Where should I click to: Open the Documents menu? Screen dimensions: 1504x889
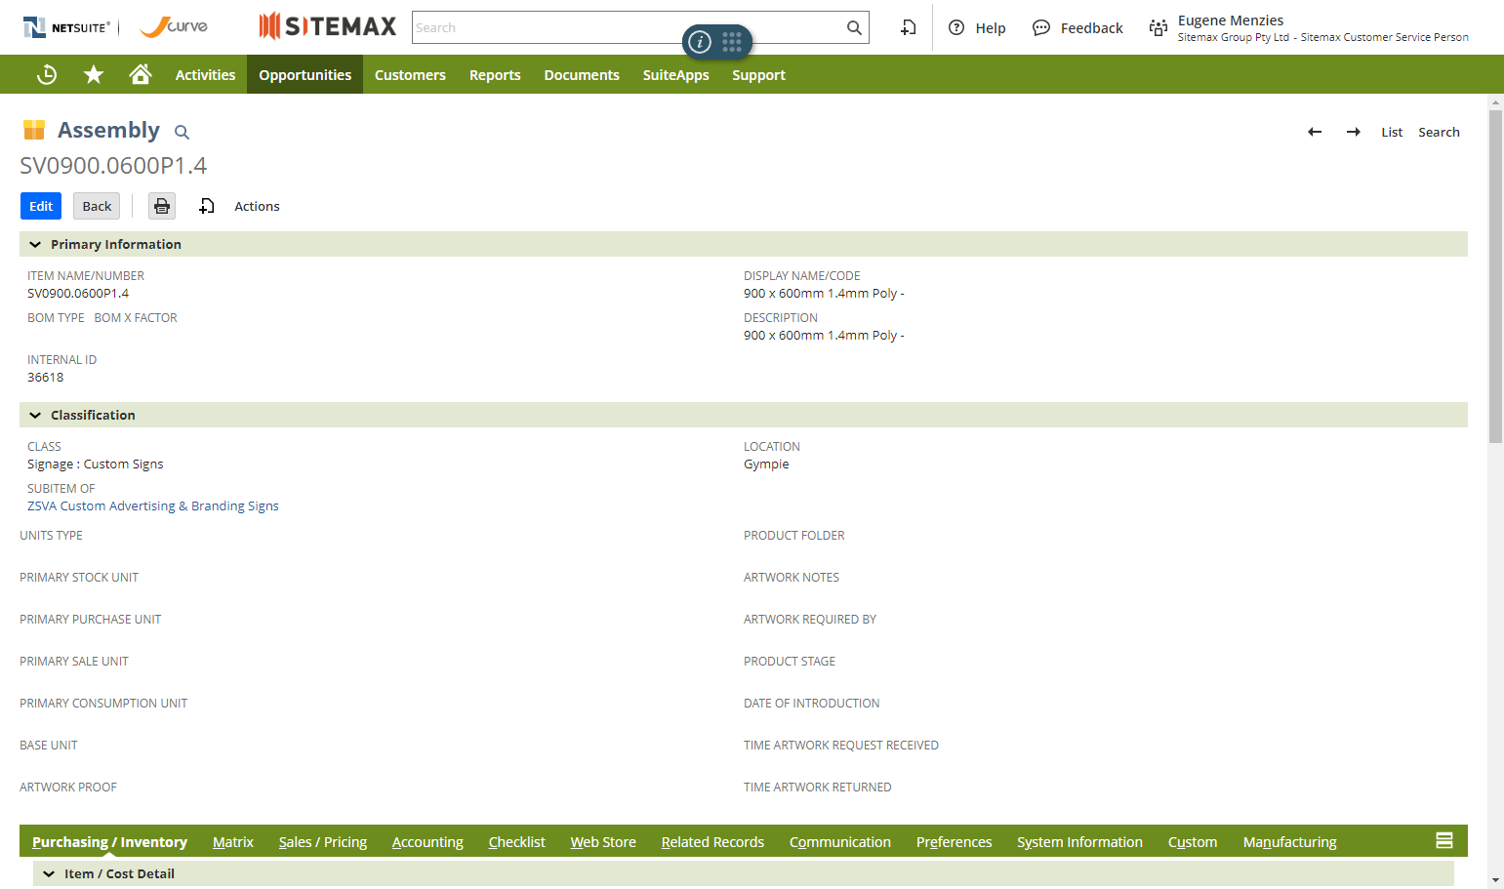[582, 74]
